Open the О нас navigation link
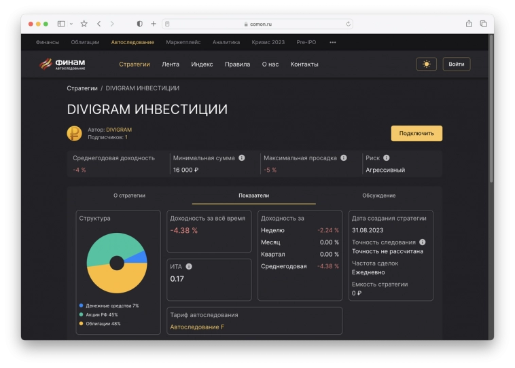This screenshot has height=368, width=515. click(270, 65)
